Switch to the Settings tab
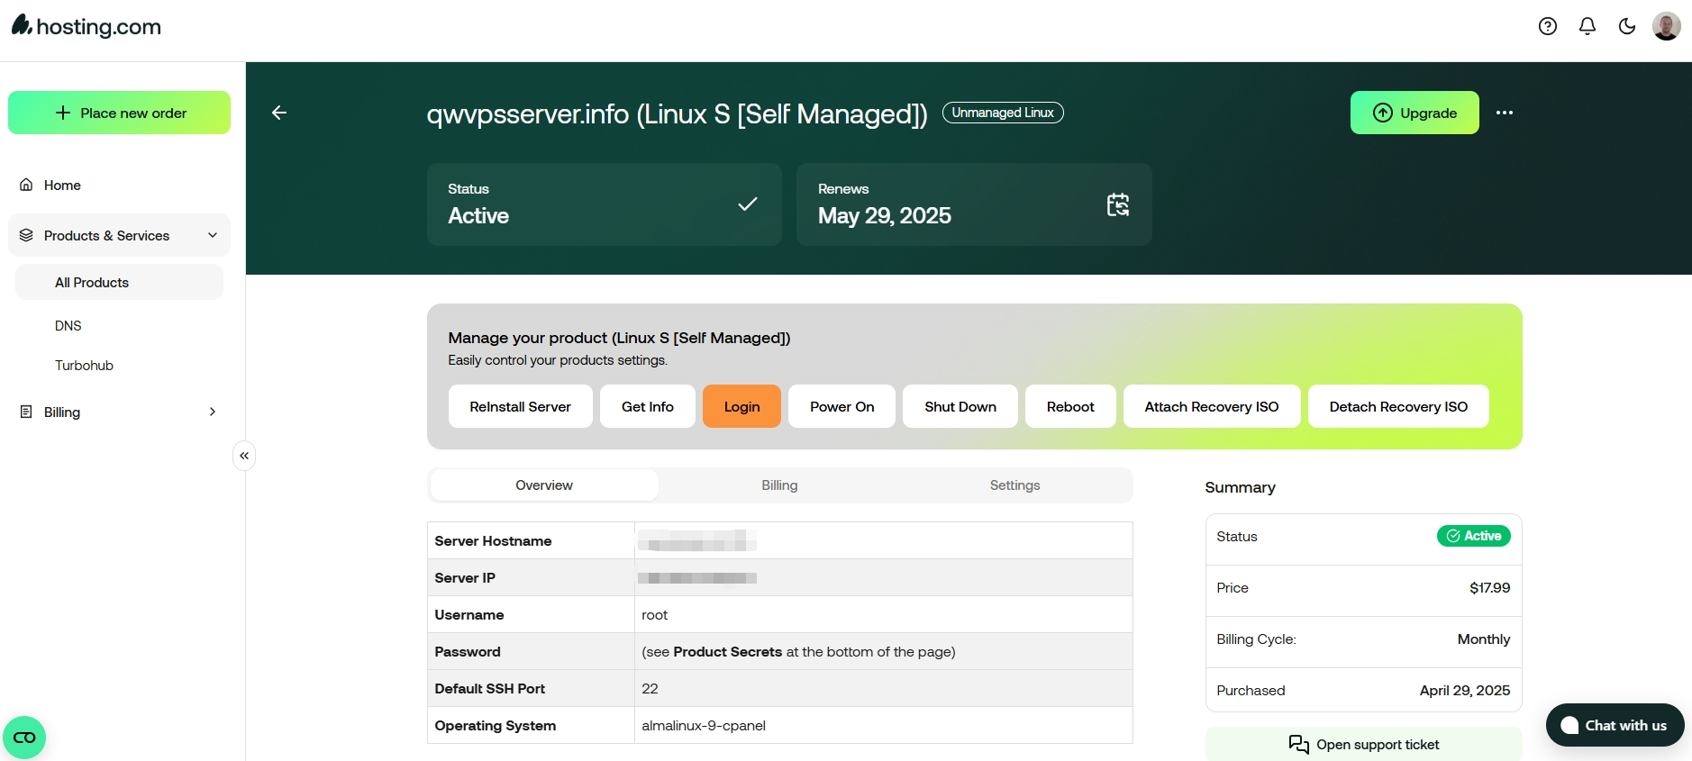1692x761 pixels. click(x=1014, y=485)
